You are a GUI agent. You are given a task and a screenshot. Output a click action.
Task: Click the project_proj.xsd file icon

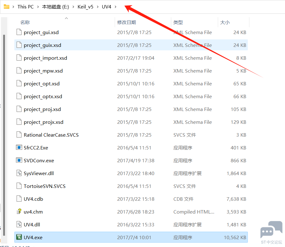(19, 109)
